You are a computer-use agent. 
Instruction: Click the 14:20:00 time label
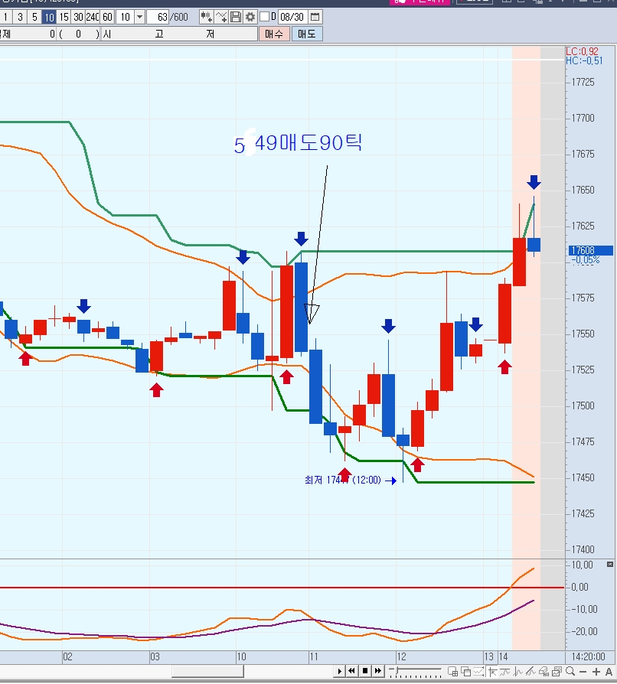pyautogui.click(x=588, y=656)
